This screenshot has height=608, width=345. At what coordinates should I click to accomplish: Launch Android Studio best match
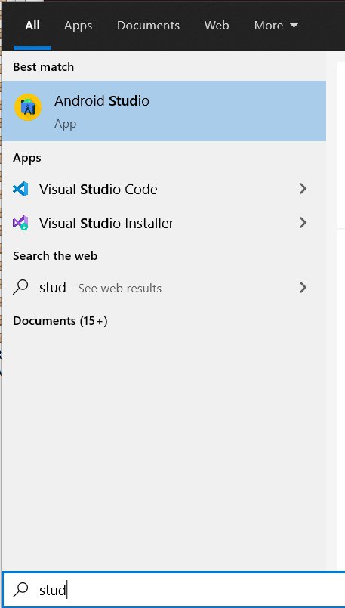tap(164, 111)
